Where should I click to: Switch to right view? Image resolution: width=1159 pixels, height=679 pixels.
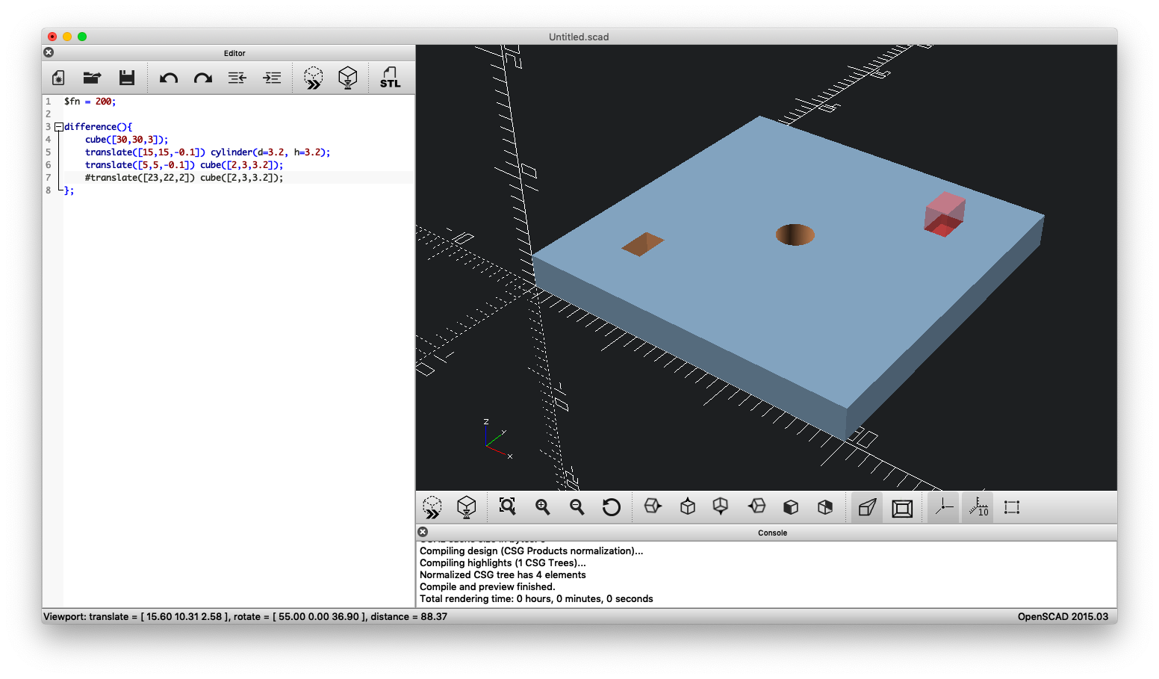click(653, 507)
